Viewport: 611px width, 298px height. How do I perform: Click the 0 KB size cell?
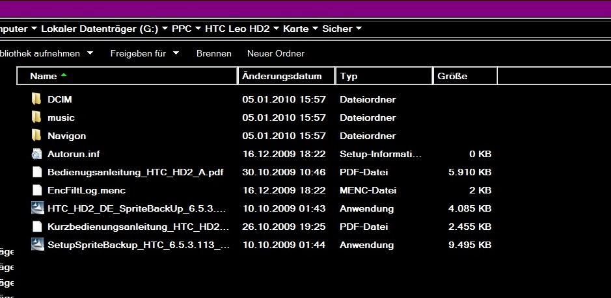(x=480, y=154)
